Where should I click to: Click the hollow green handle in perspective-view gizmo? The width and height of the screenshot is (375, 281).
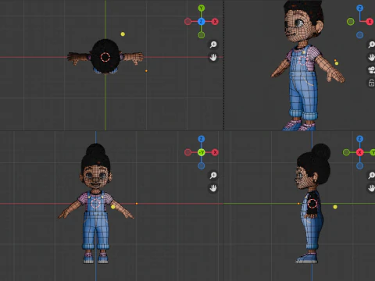[351, 22]
